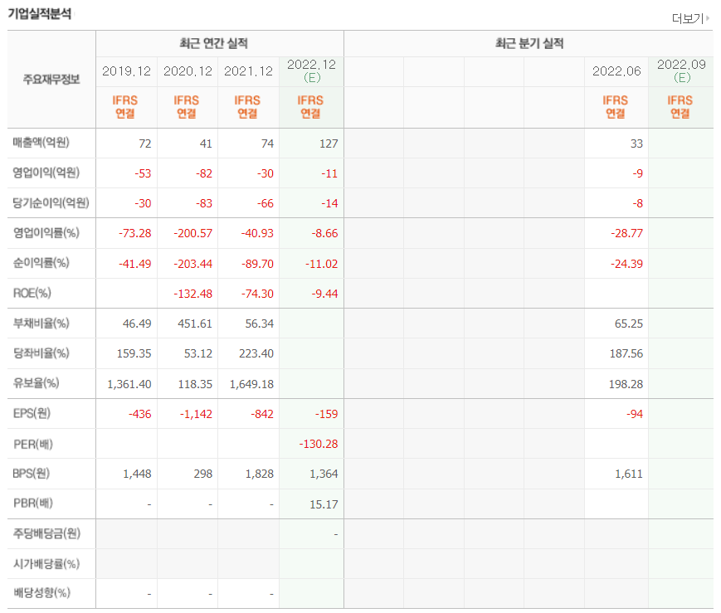Click the PER(배) row label
Image resolution: width=721 pixels, height=613 pixels.
pos(33,445)
